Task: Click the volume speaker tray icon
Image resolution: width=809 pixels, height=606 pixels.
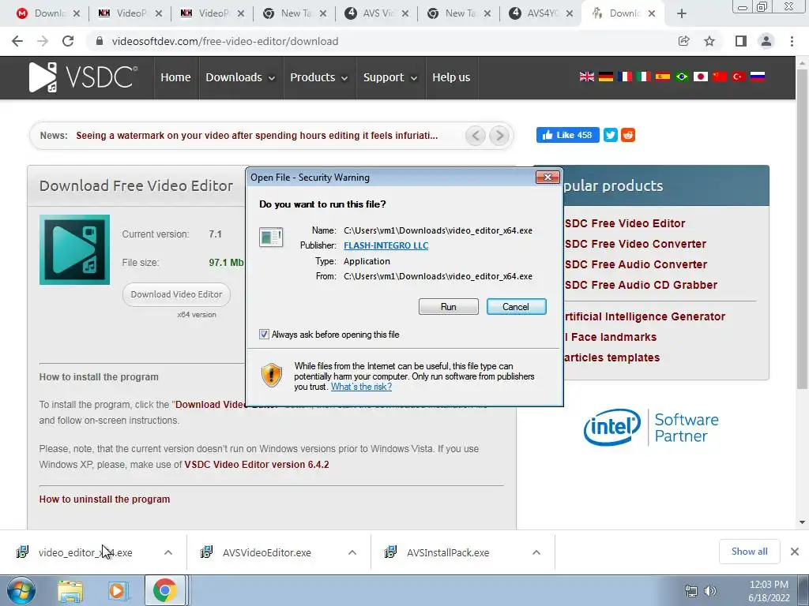Action: (710, 591)
